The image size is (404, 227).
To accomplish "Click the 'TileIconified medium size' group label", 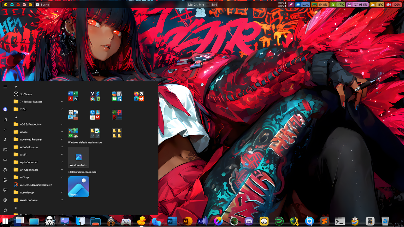I will (82, 172).
